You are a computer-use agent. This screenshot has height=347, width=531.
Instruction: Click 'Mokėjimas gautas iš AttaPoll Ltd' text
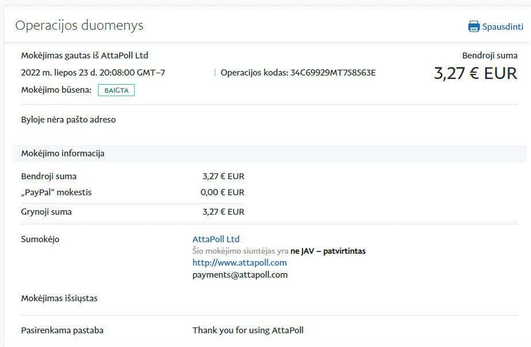[x=85, y=56]
